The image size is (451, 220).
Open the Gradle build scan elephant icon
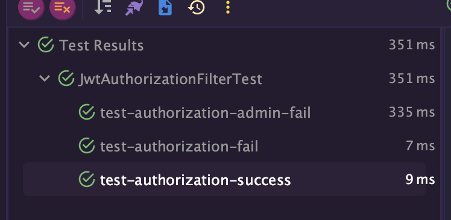point(134,8)
